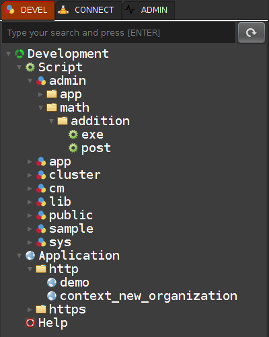269x337 pixels.
Task: Click the refresh button beside the search box
Action: [x=252, y=33]
